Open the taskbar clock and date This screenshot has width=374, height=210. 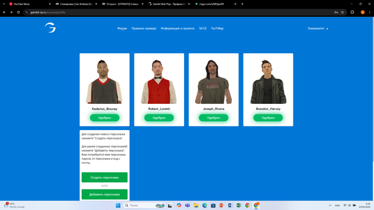click(365, 205)
